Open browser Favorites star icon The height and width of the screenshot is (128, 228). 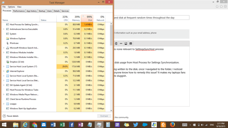[221, 7]
